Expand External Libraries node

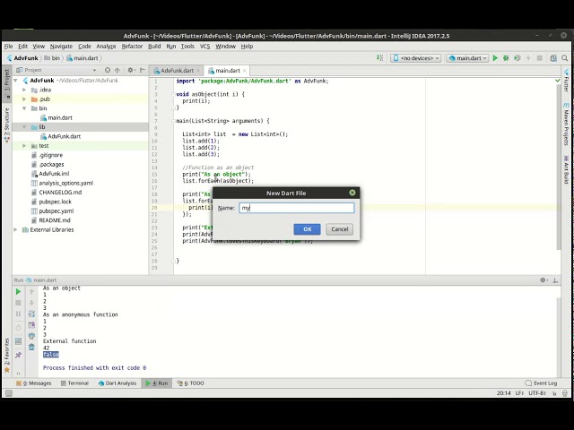15,230
